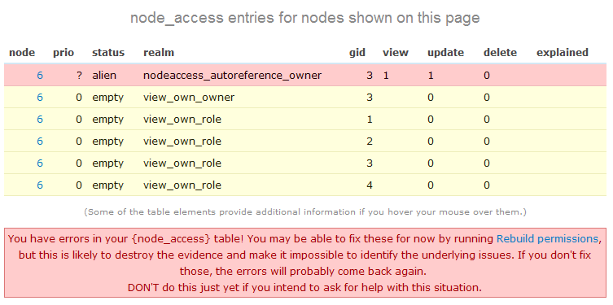Open node 6 link in alien row
This screenshot has height=305, width=613.
tap(40, 76)
